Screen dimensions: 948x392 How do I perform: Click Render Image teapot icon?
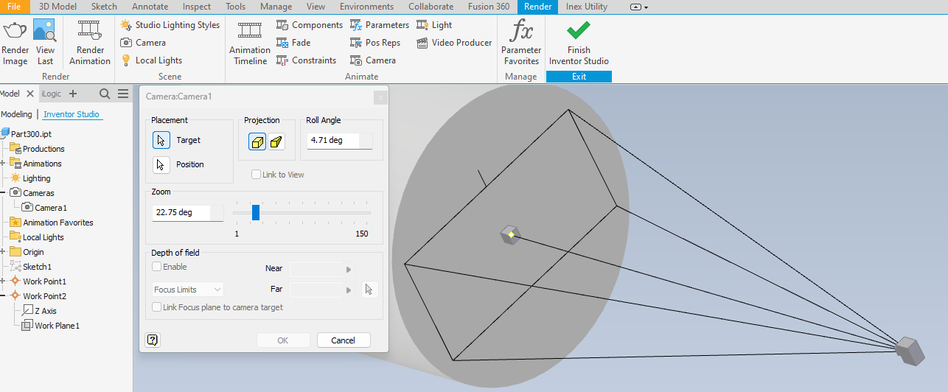(15, 32)
